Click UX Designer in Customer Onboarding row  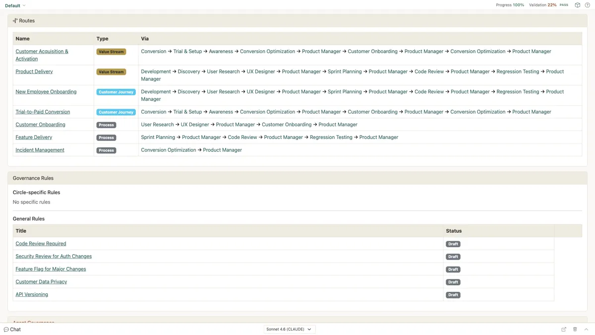(x=195, y=125)
